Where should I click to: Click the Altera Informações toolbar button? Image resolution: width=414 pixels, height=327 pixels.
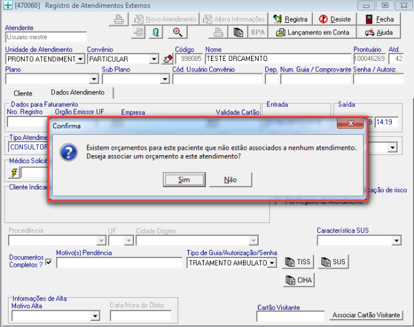pos(234,19)
